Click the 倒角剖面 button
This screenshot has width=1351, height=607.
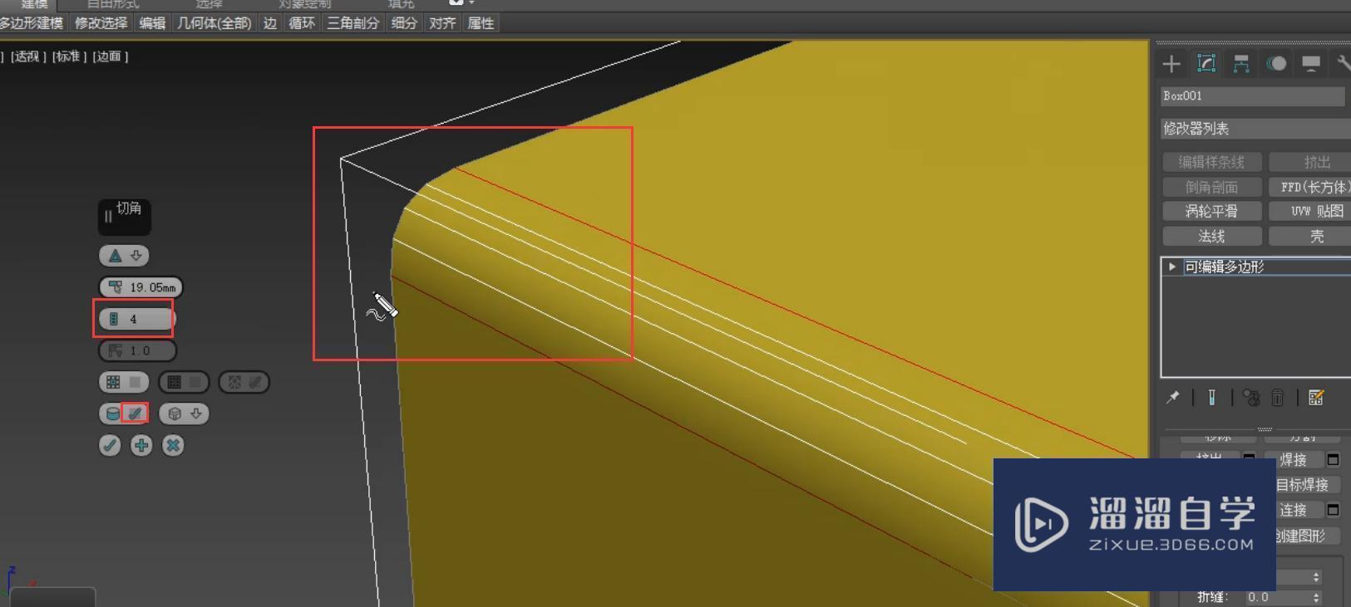click(1211, 187)
